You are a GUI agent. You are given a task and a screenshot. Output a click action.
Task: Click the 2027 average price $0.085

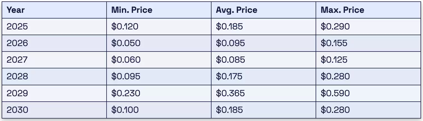tap(230, 60)
